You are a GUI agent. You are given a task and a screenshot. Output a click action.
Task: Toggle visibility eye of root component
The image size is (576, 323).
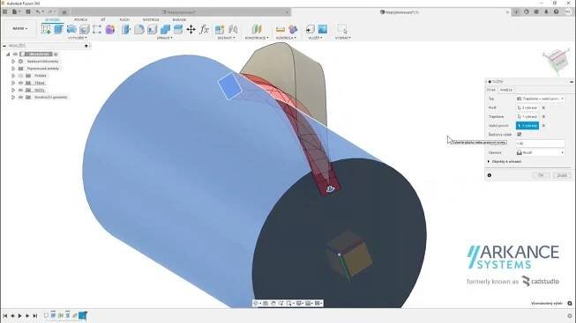tap(15, 55)
